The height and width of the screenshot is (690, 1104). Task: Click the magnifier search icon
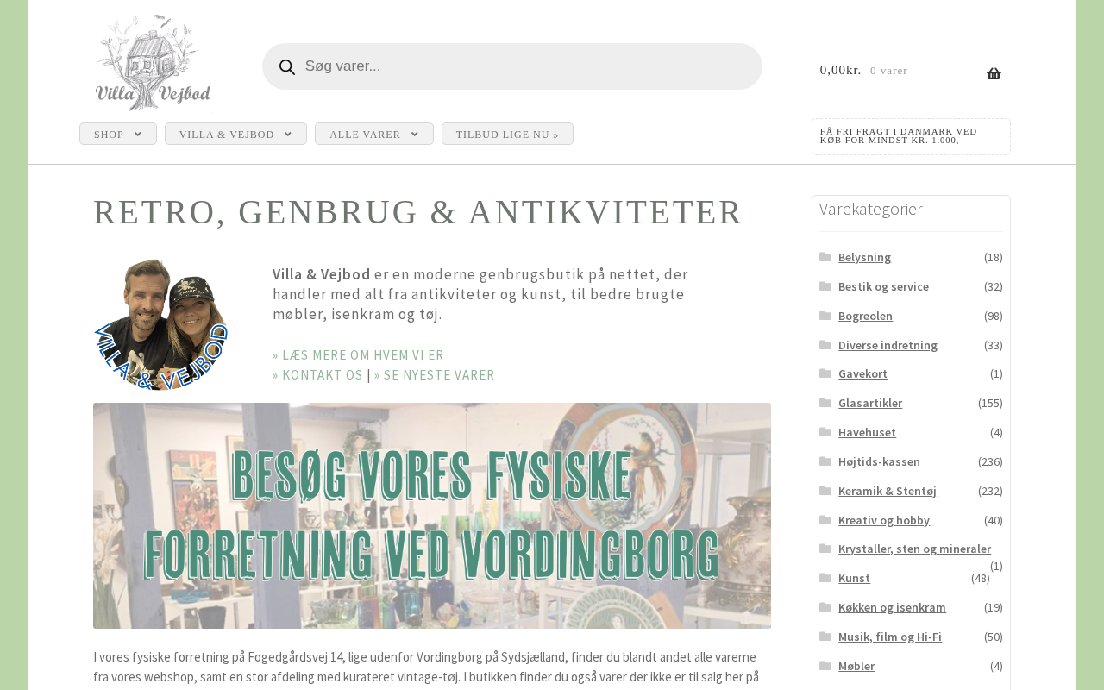tap(287, 67)
